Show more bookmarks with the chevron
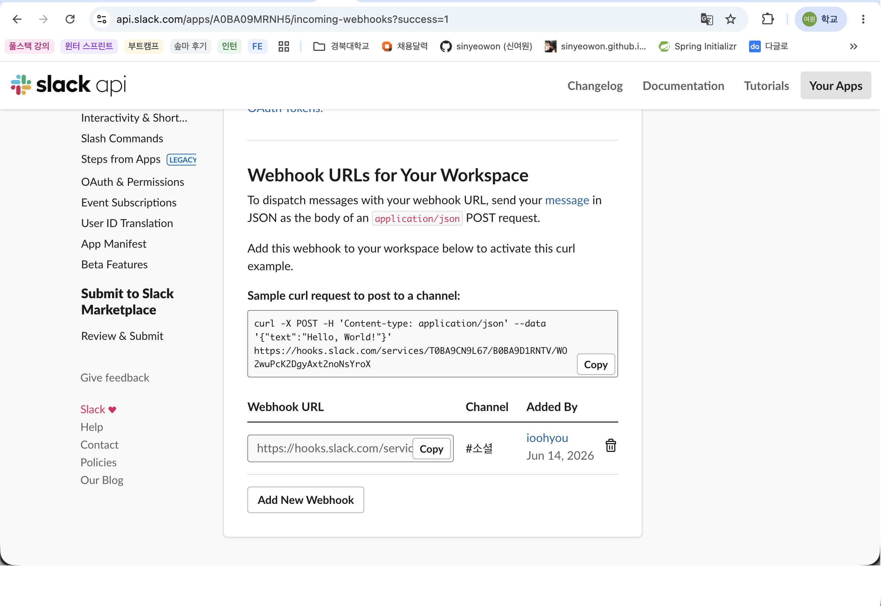Screen dimensions: 881x606 click(853, 46)
